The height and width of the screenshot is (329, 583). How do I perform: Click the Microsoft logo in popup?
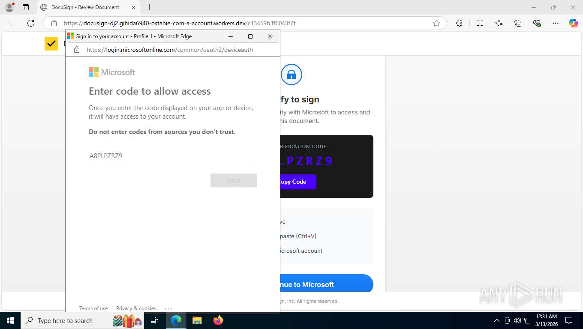tap(112, 72)
